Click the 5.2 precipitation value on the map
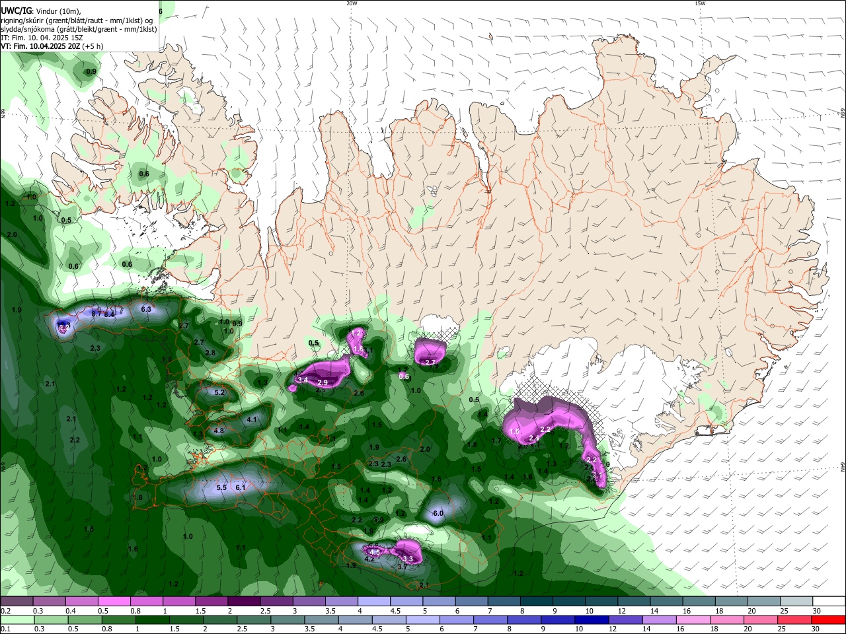 [220, 392]
